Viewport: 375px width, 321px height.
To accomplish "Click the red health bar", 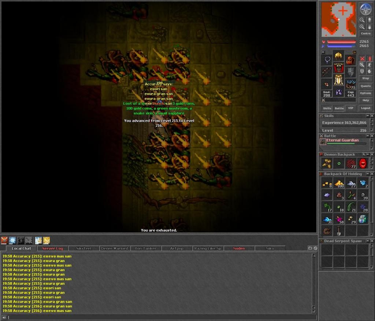I will coord(341,42).
